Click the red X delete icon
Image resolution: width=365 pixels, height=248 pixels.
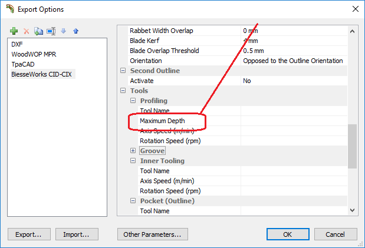26,31
